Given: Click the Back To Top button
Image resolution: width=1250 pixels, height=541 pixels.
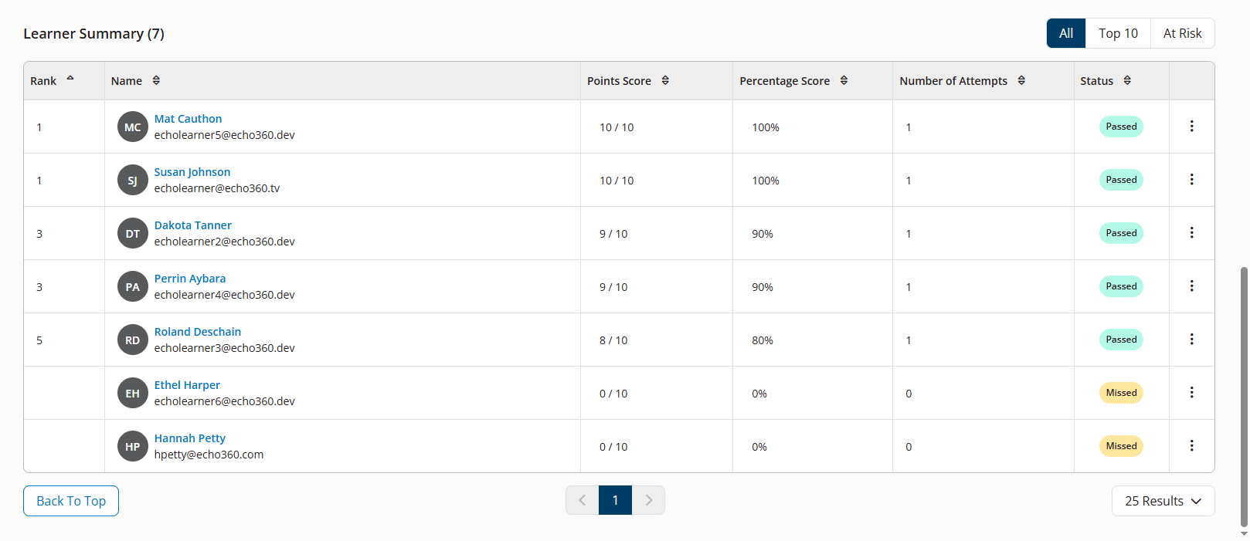Looking at the screenshot, I should click(x=70, y=501).
